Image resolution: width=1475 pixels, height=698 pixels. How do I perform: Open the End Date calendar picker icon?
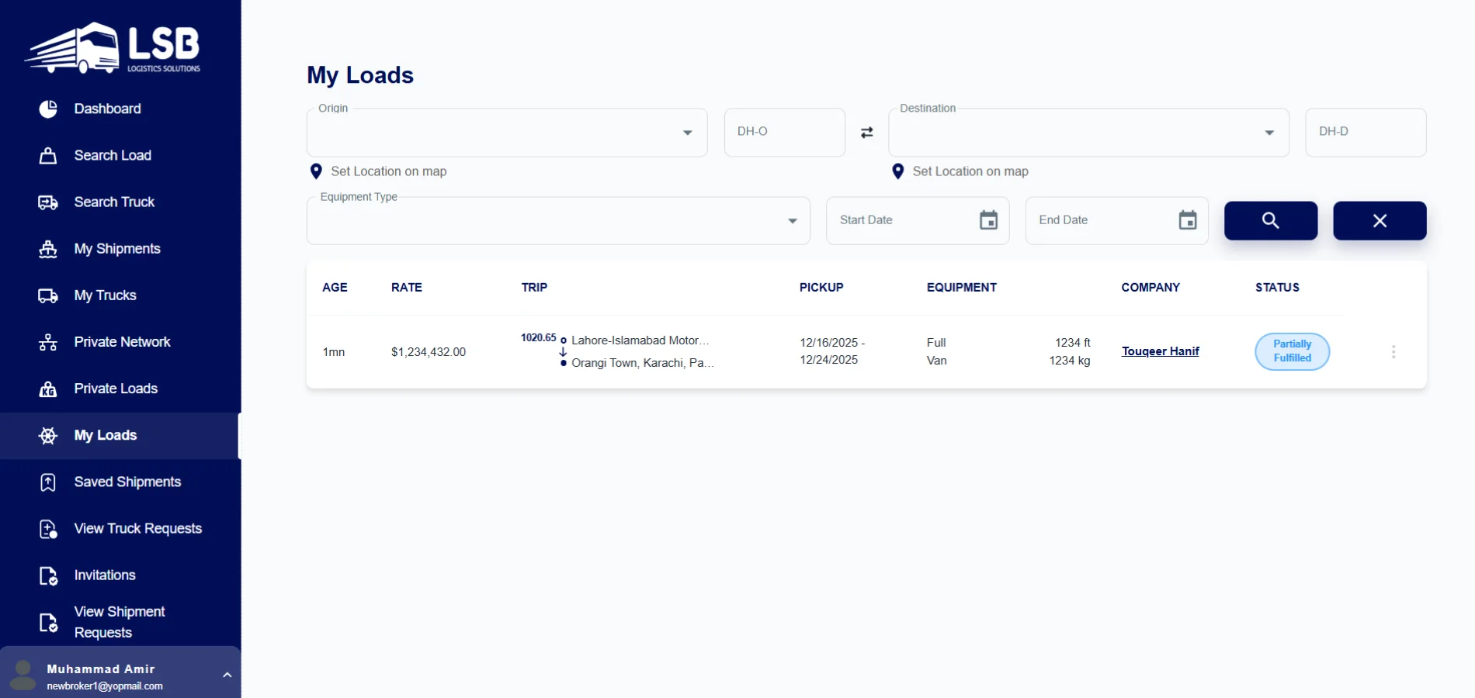pos(1187,220)
